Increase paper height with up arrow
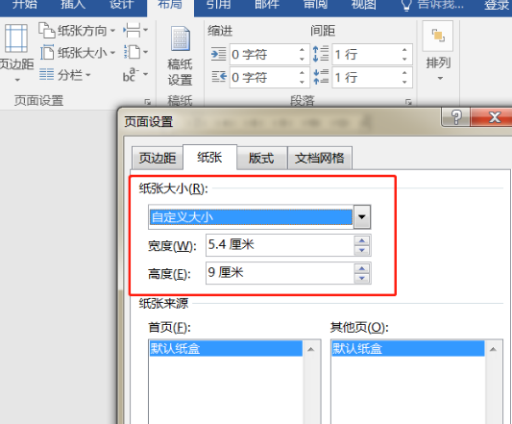 point(362,268)
